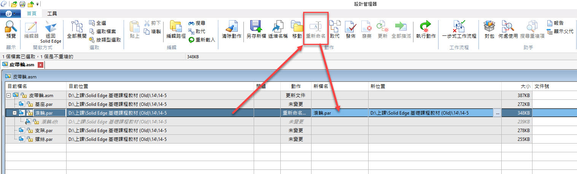Click the 目前檔名 column header
Screen dimensions: 577x174
(36, 86)
